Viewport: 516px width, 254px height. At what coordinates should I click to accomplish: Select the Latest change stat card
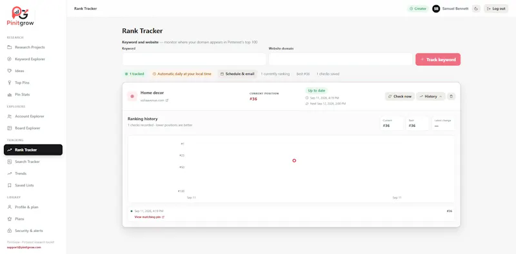coord(443,123)
